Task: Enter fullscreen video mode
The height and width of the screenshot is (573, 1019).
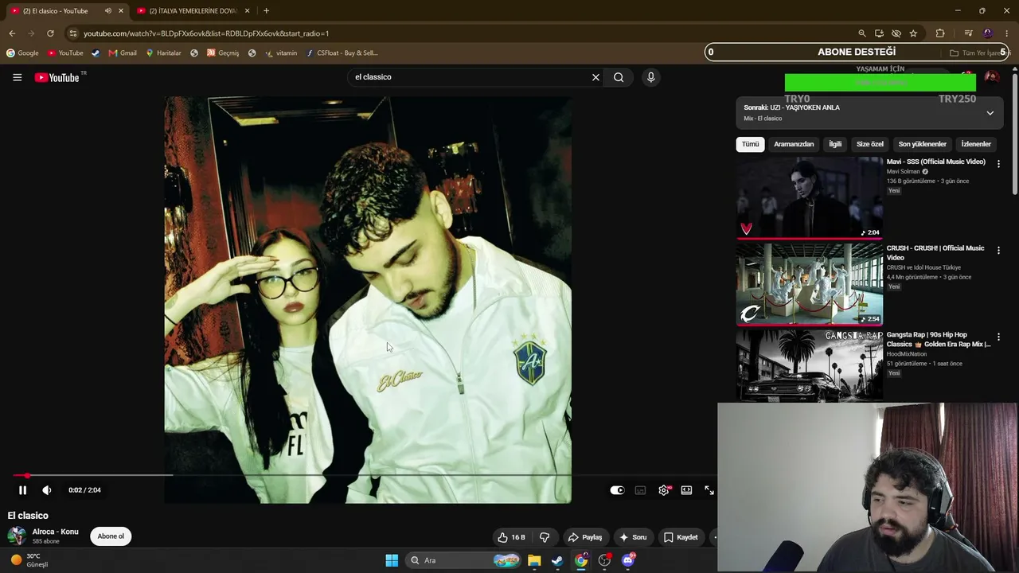Action: [x=709, y=490]
